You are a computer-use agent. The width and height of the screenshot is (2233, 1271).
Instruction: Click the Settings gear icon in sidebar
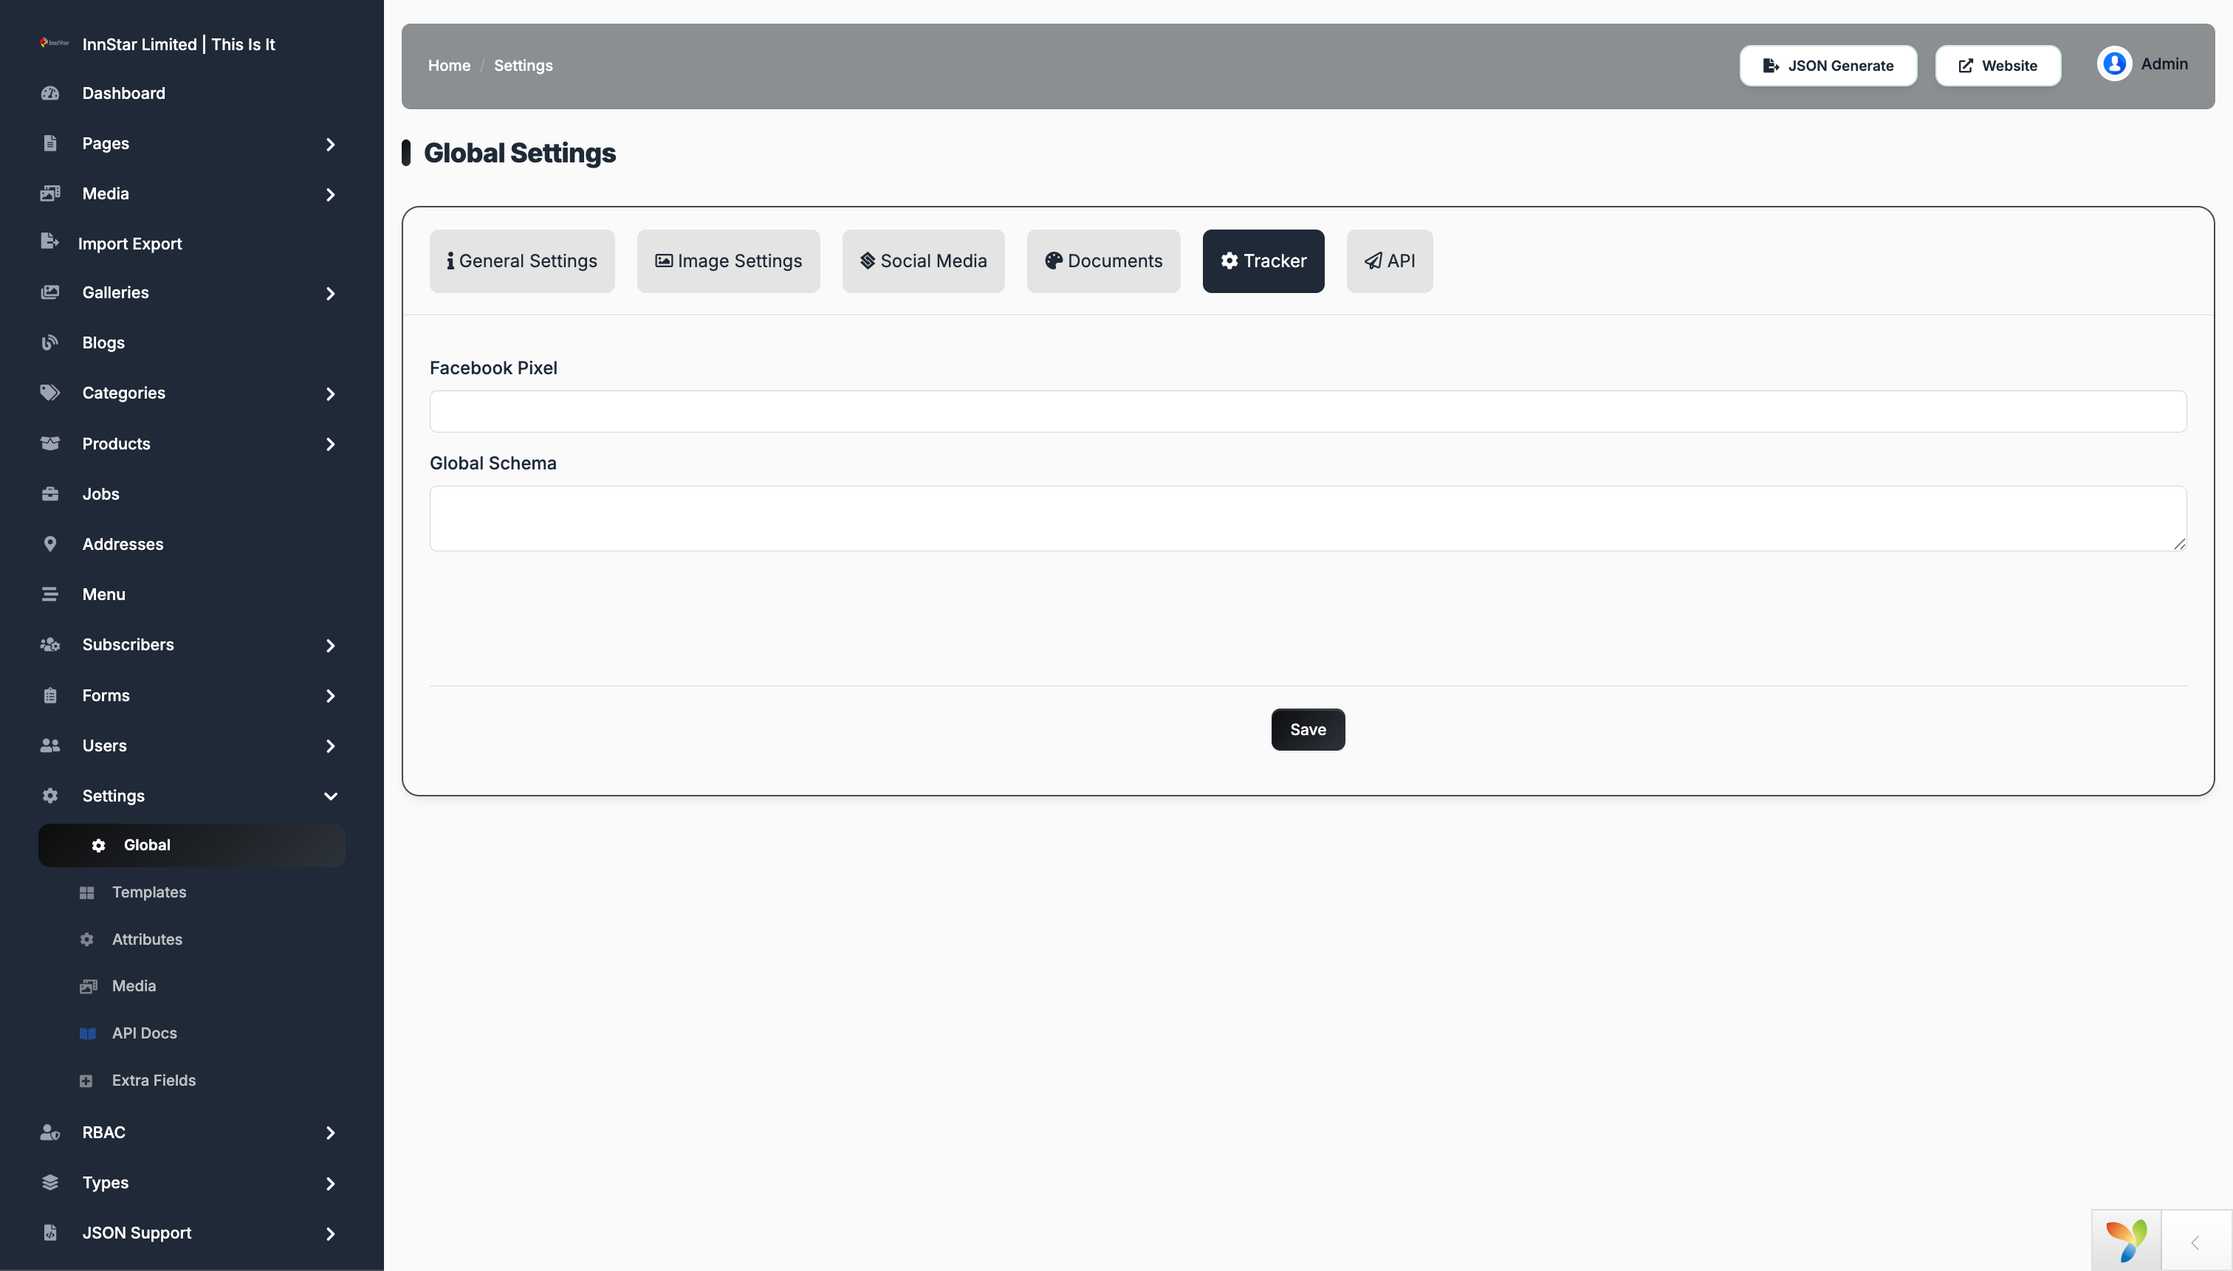[49, 795]
